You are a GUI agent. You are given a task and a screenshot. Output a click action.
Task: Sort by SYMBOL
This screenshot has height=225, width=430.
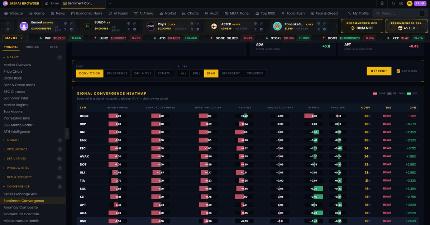(164, 73)
